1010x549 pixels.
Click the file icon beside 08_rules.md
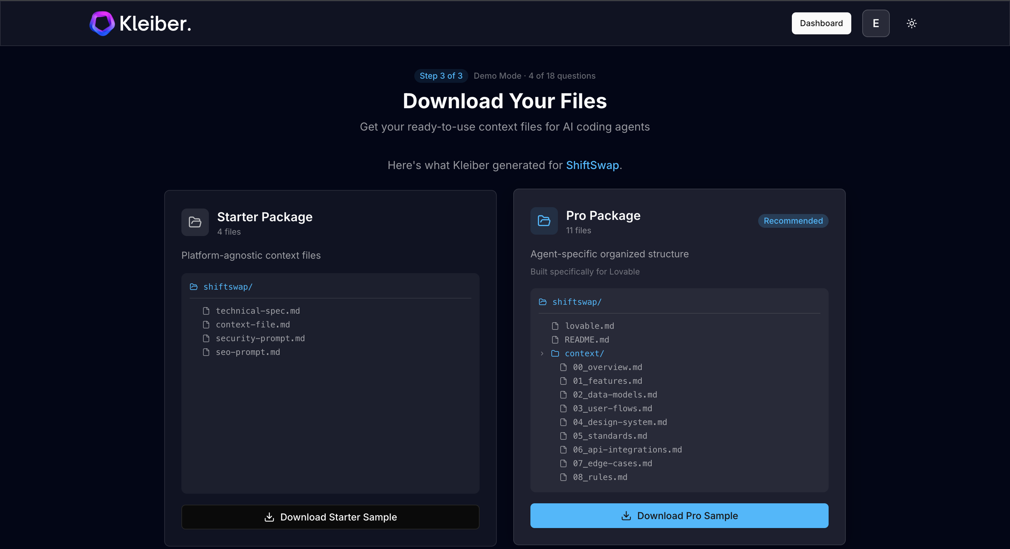tap(563, 477)
